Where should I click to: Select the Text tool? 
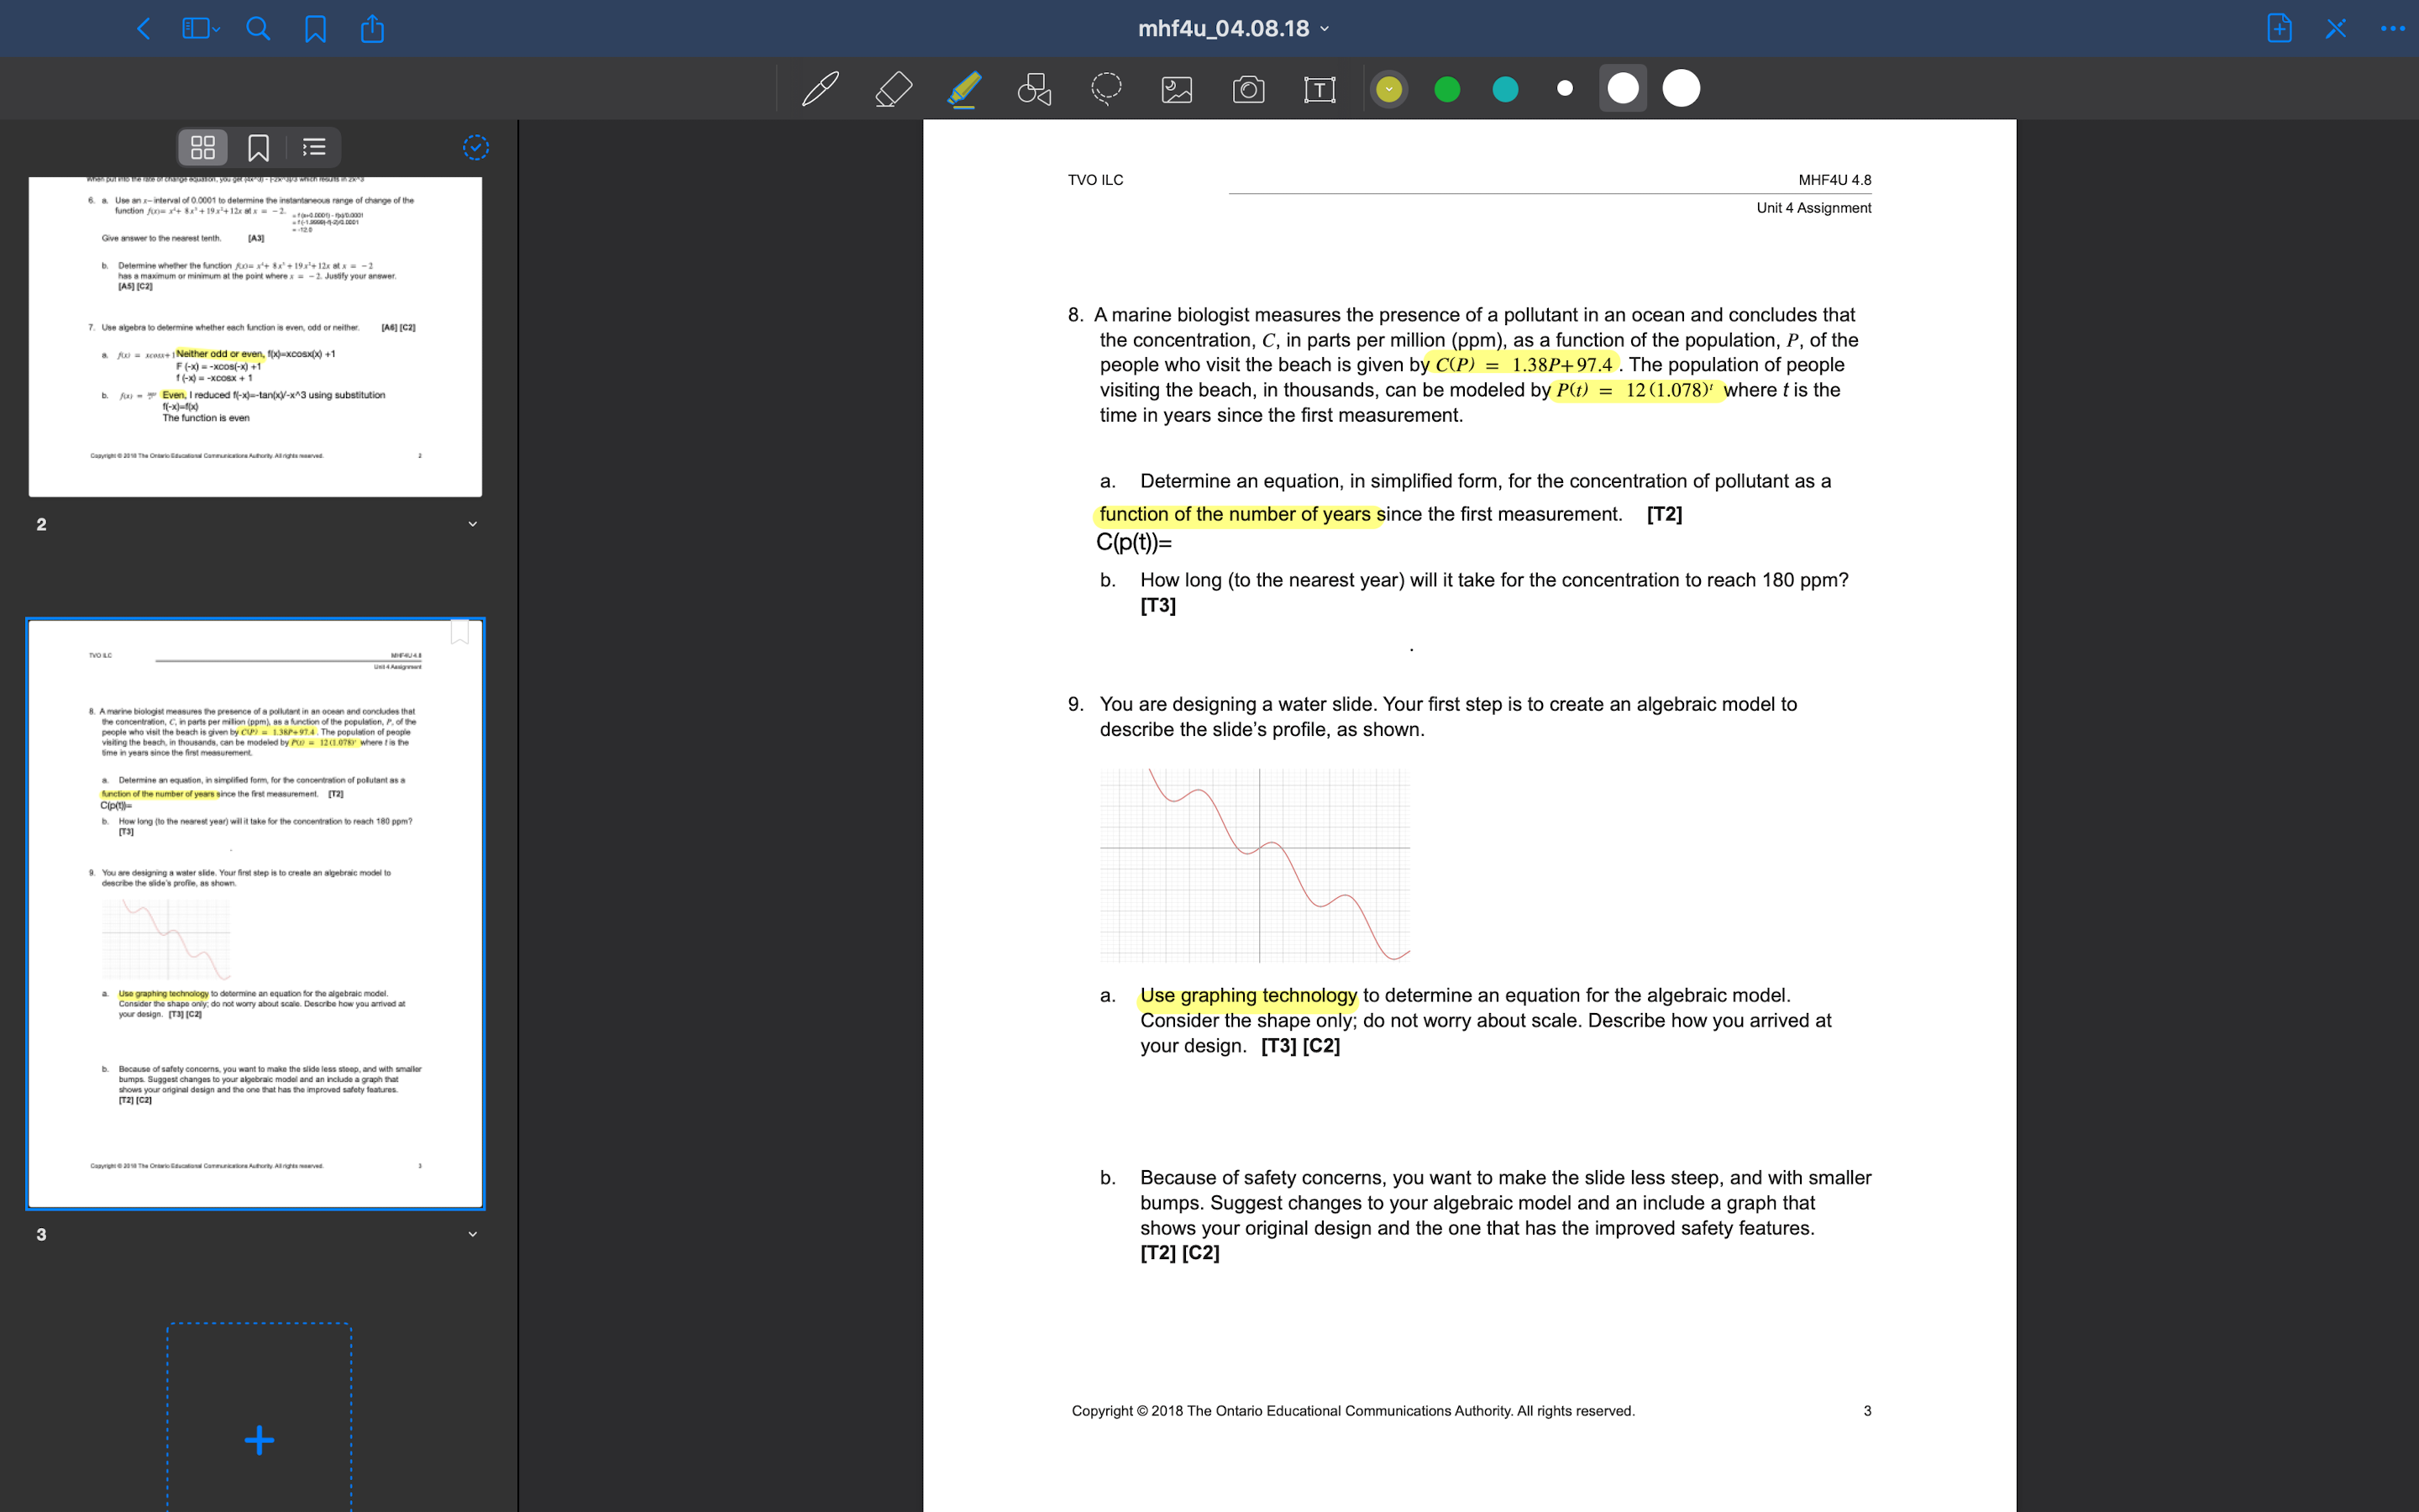click(x=1320, y=88)
